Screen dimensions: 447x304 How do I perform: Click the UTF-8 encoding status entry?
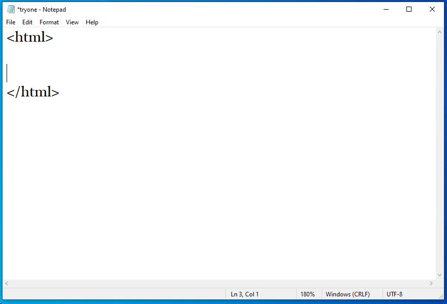pos(394,294)
